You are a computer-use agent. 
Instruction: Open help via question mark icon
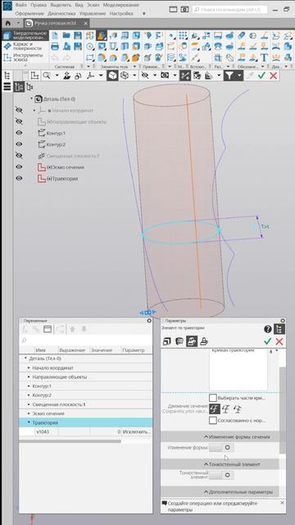point(268,329)
